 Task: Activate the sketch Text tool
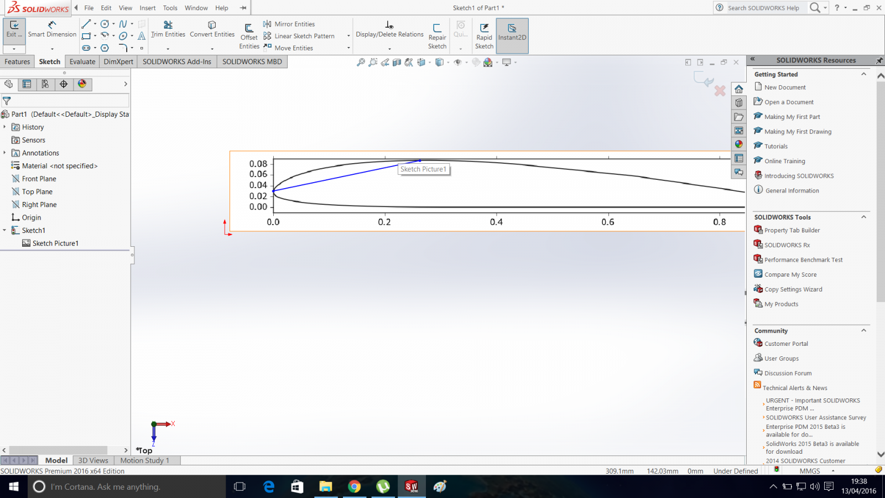pos(142,35)
